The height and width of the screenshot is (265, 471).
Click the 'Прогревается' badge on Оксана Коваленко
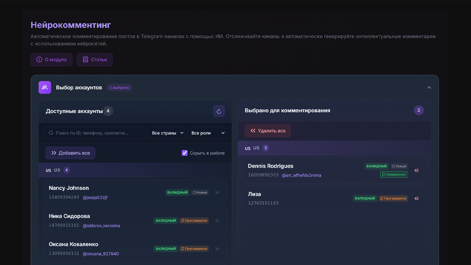point(194,249)
